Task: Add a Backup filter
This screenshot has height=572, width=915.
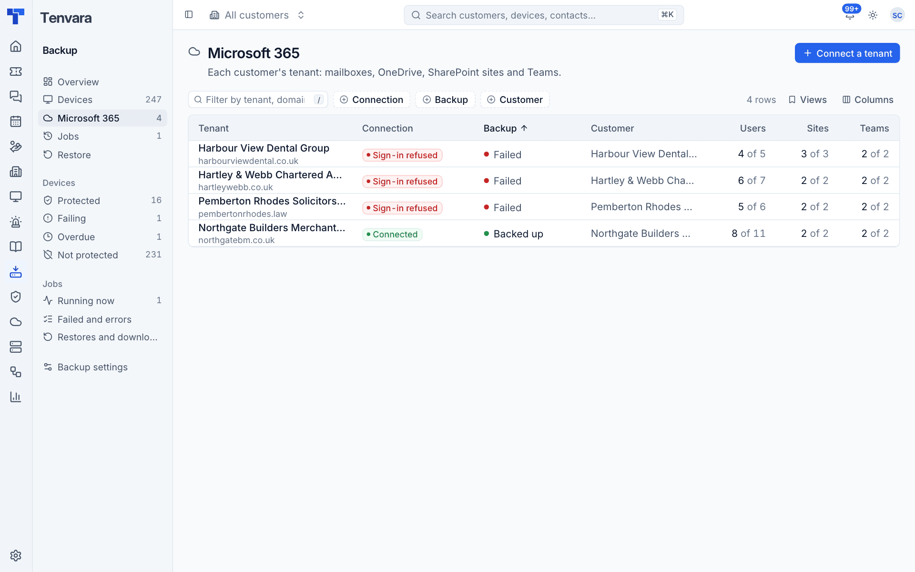Action: (446, 100)
